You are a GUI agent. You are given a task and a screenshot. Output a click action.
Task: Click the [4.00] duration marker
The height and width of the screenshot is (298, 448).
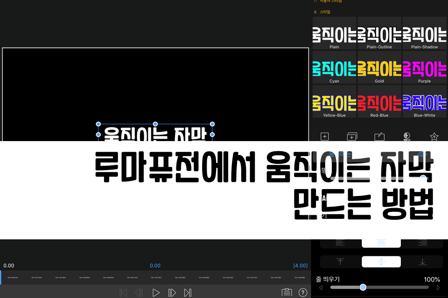pos(300,265)
